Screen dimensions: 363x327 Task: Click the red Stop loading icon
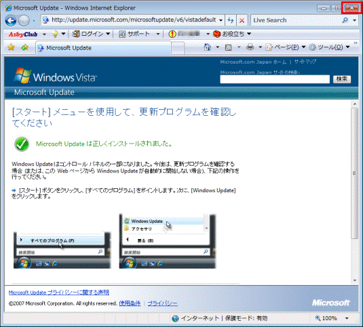pos(242,20)
